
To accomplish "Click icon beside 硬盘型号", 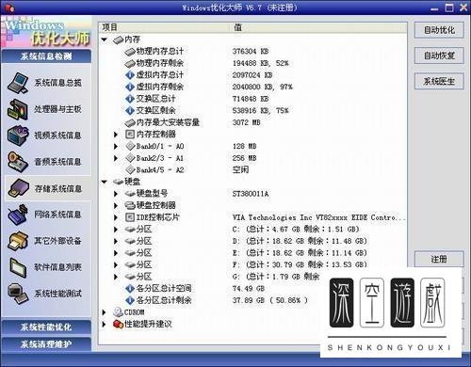I will (130, 194).
